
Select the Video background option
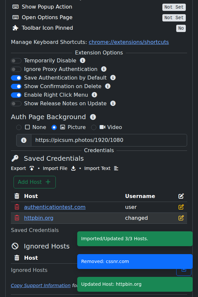(94, 127)
